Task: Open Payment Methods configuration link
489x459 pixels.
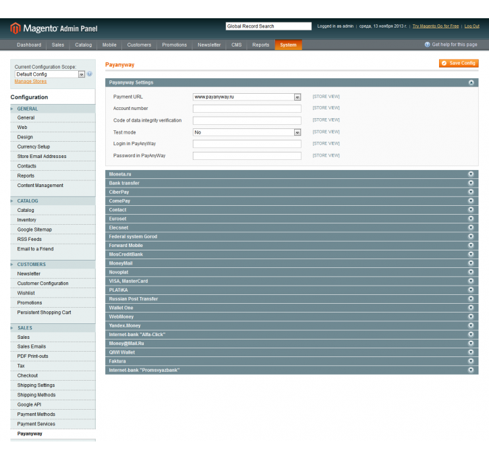Action: (x=36, y=414)
